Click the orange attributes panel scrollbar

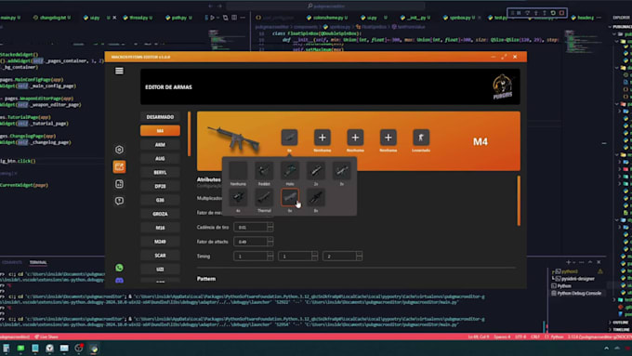click(519, 201)
